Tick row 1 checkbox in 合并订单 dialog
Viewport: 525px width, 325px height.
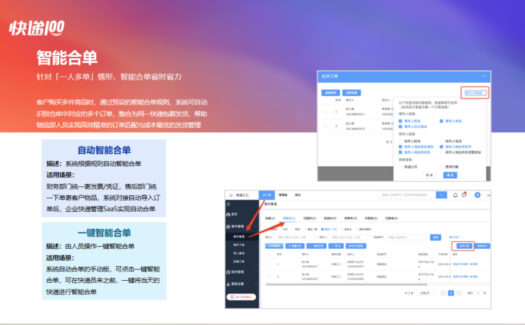pos(325,112)
